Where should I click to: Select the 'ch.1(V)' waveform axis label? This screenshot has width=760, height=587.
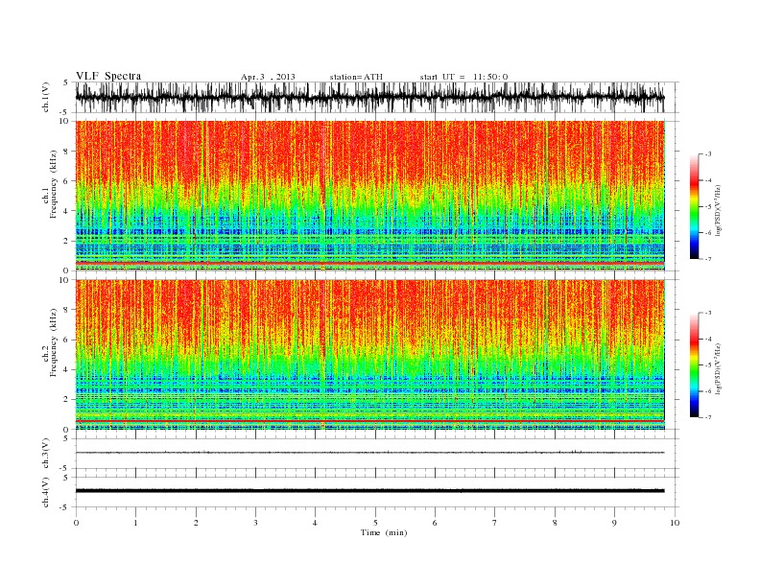[46, 97]
